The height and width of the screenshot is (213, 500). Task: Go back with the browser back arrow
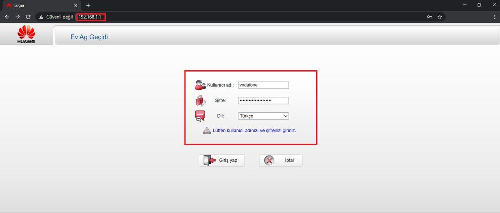tap(7, 17)
